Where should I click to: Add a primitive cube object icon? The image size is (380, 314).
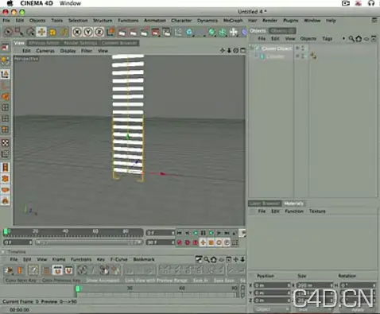pyautogui.click(x=189, y=32)
